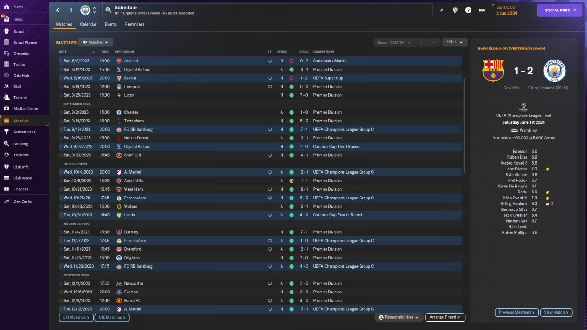Switch to the Reminders tab
Viewport: 587px width, 330px height.
(x=134, y=24)
